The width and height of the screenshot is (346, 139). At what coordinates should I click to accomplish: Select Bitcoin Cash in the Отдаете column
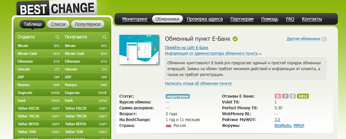[38, 54]
